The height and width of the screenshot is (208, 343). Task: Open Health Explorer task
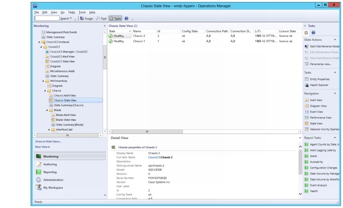tap(320, 85)
